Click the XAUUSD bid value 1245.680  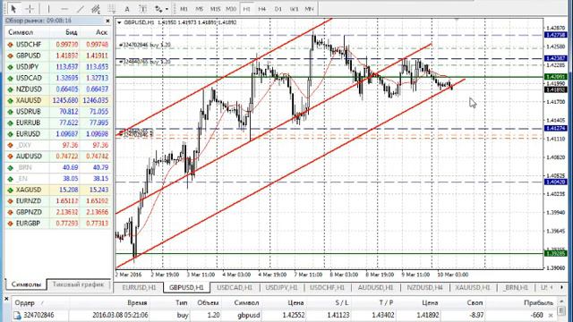[65, 100]
